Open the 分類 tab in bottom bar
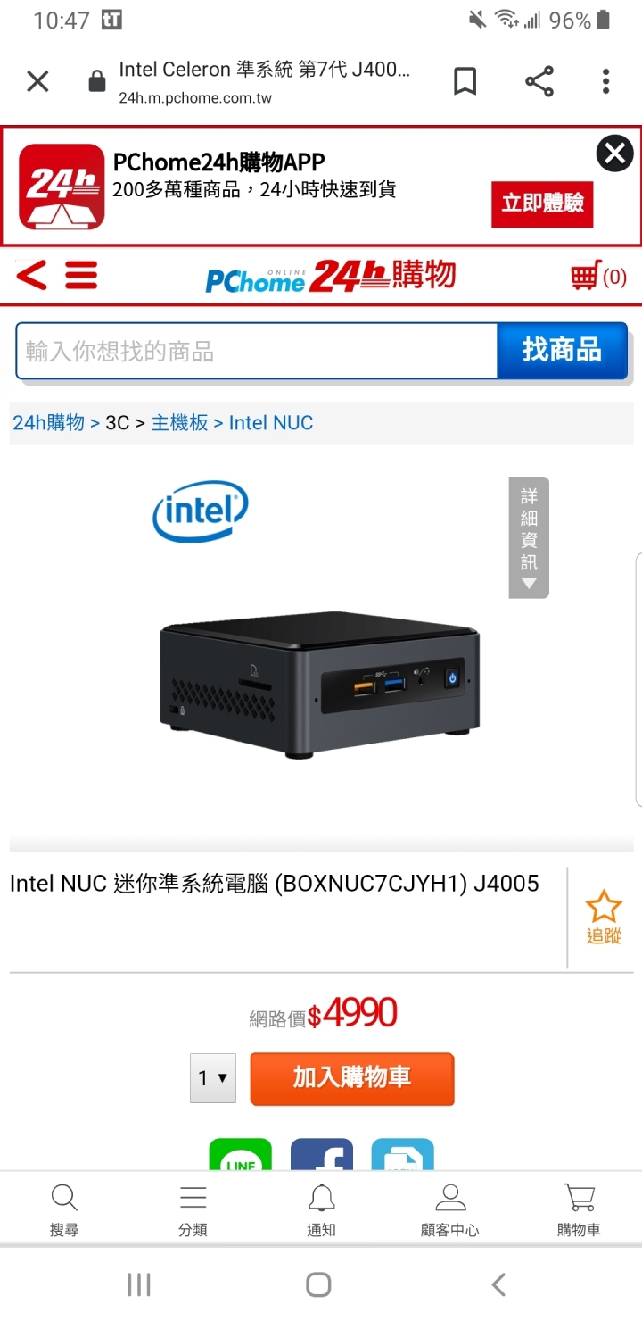 click(193, 1209)
